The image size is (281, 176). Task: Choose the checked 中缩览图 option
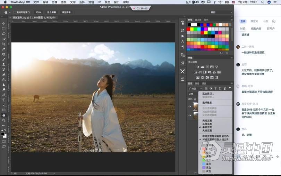(207, 127)
